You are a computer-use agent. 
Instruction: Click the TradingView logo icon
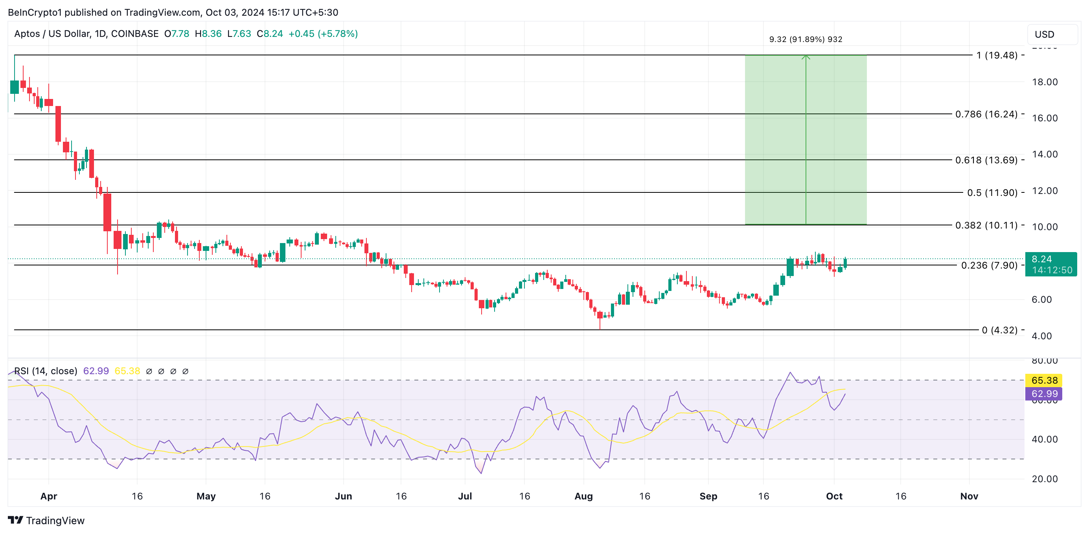click(15, 519)
